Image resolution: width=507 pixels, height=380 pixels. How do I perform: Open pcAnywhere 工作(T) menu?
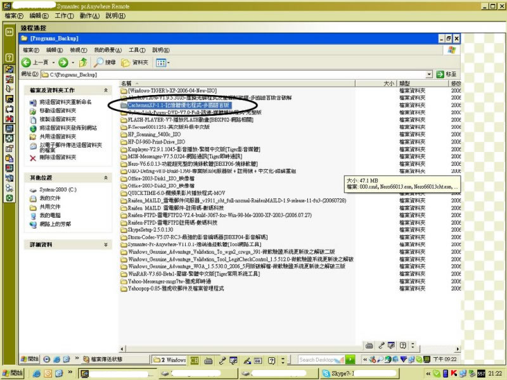click(x=64, y=16)
